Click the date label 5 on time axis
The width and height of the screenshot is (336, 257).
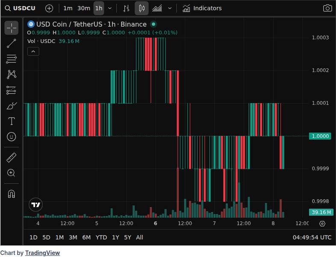pyautogui.click(x=97, y=223)
